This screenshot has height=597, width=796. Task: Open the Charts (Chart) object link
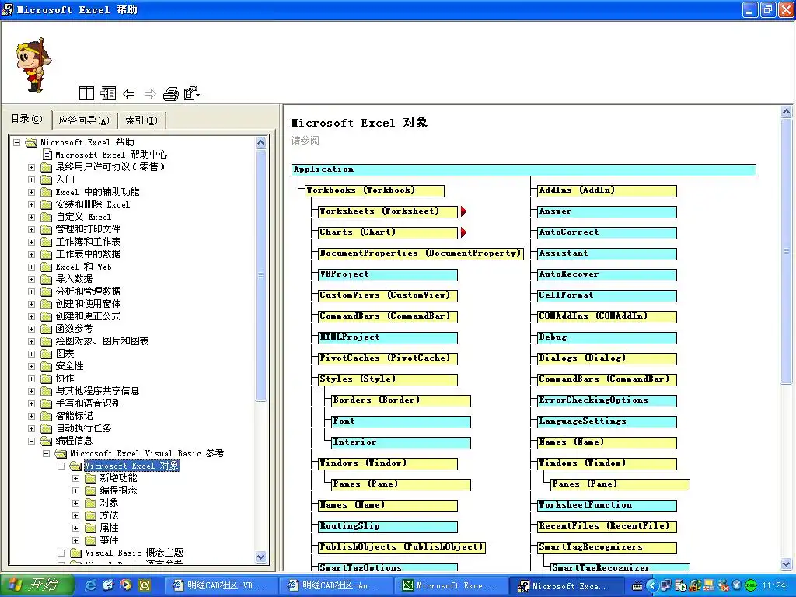(389, 232)
